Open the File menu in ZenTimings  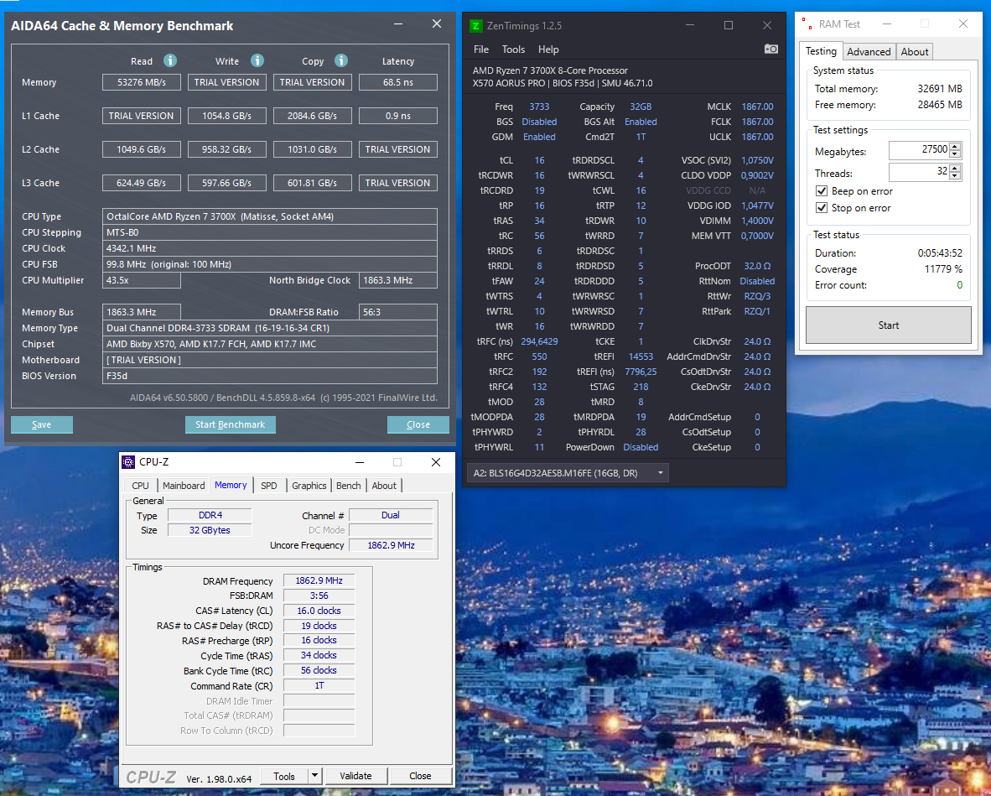[481, 49]
